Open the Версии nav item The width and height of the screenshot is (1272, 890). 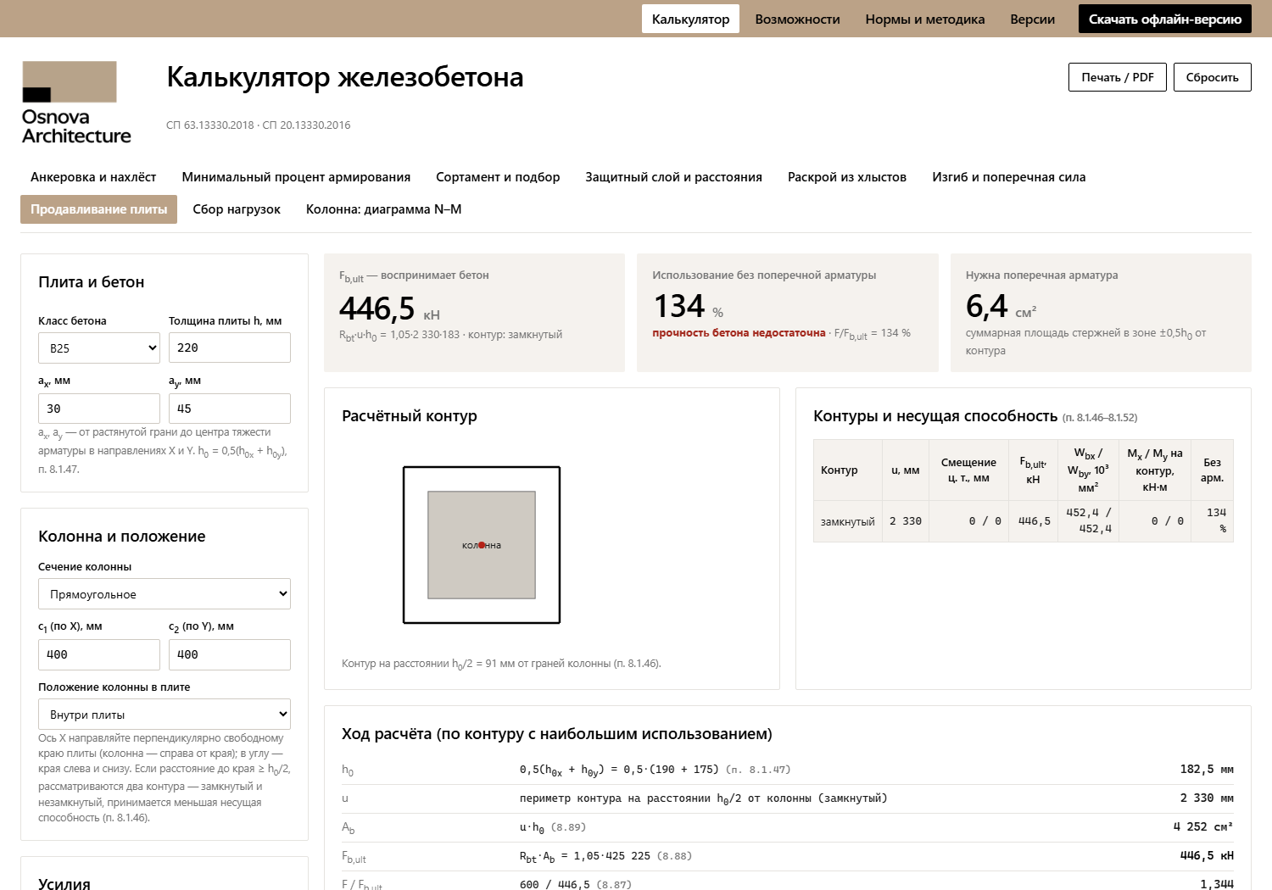[1032, 19]
